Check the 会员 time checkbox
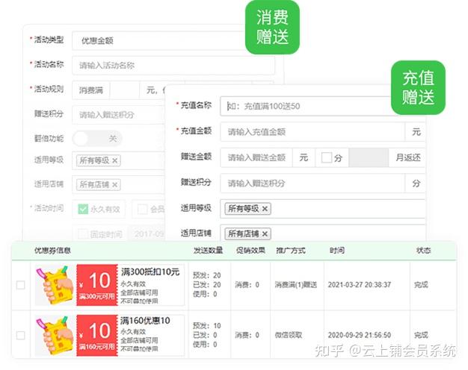Image resolution: width=468 pixels, height=370 pixels. point(142,209)
